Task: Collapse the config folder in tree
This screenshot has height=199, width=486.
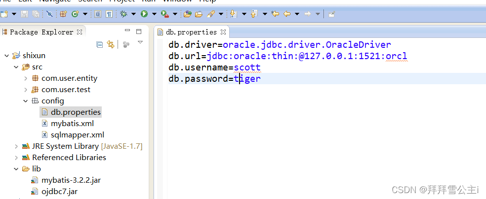Action: pyautogui.click(x=26, y=101)
